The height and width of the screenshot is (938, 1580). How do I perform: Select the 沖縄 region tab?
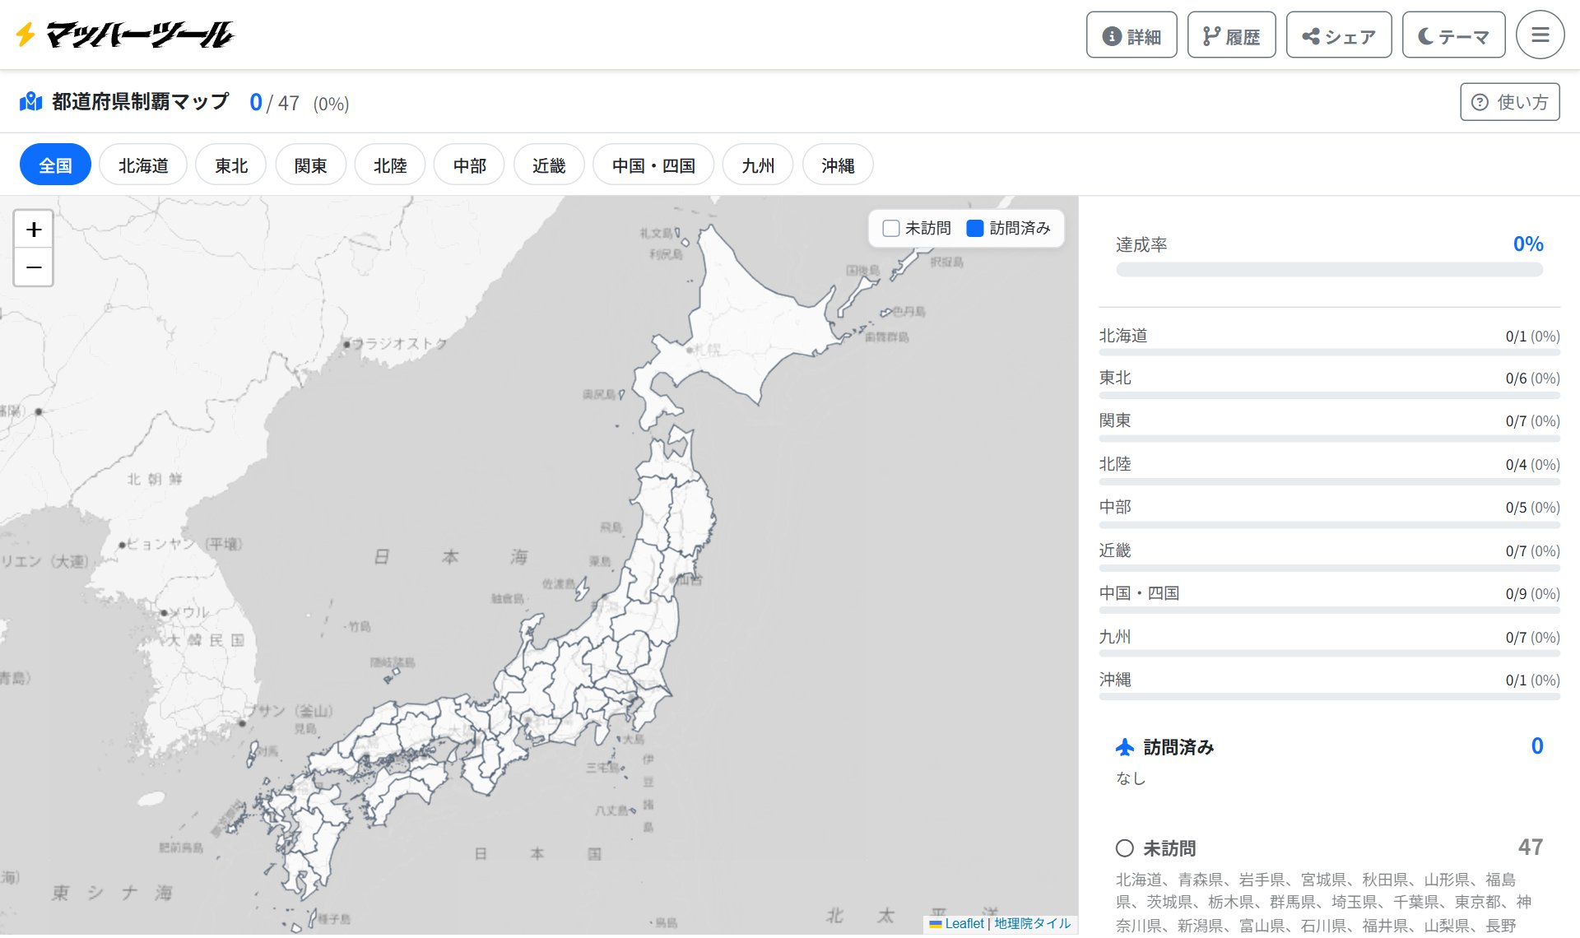coord(838,165)
